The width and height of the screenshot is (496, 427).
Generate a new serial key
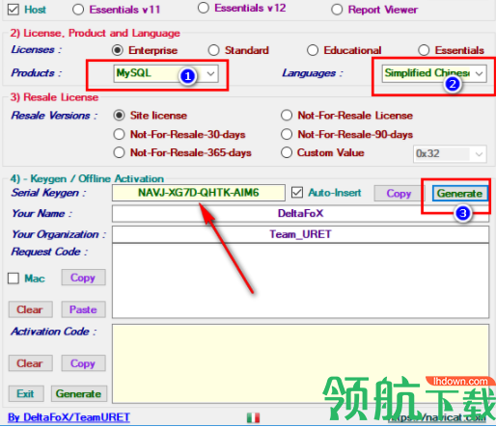459,194
